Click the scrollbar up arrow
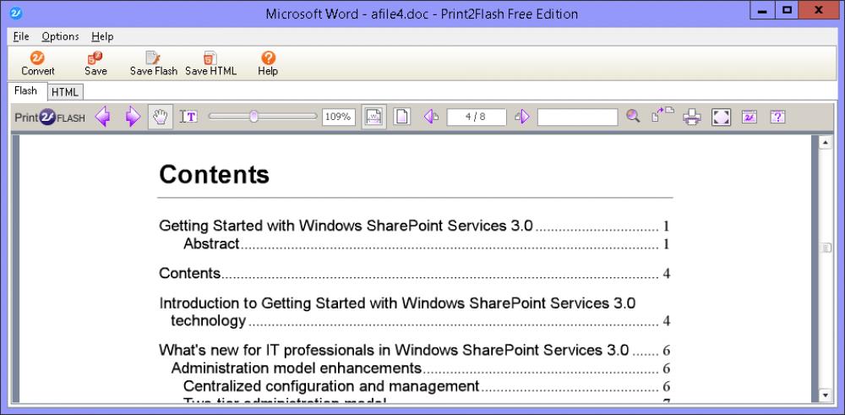The image size is (845, 415). (x=825, y=143)
